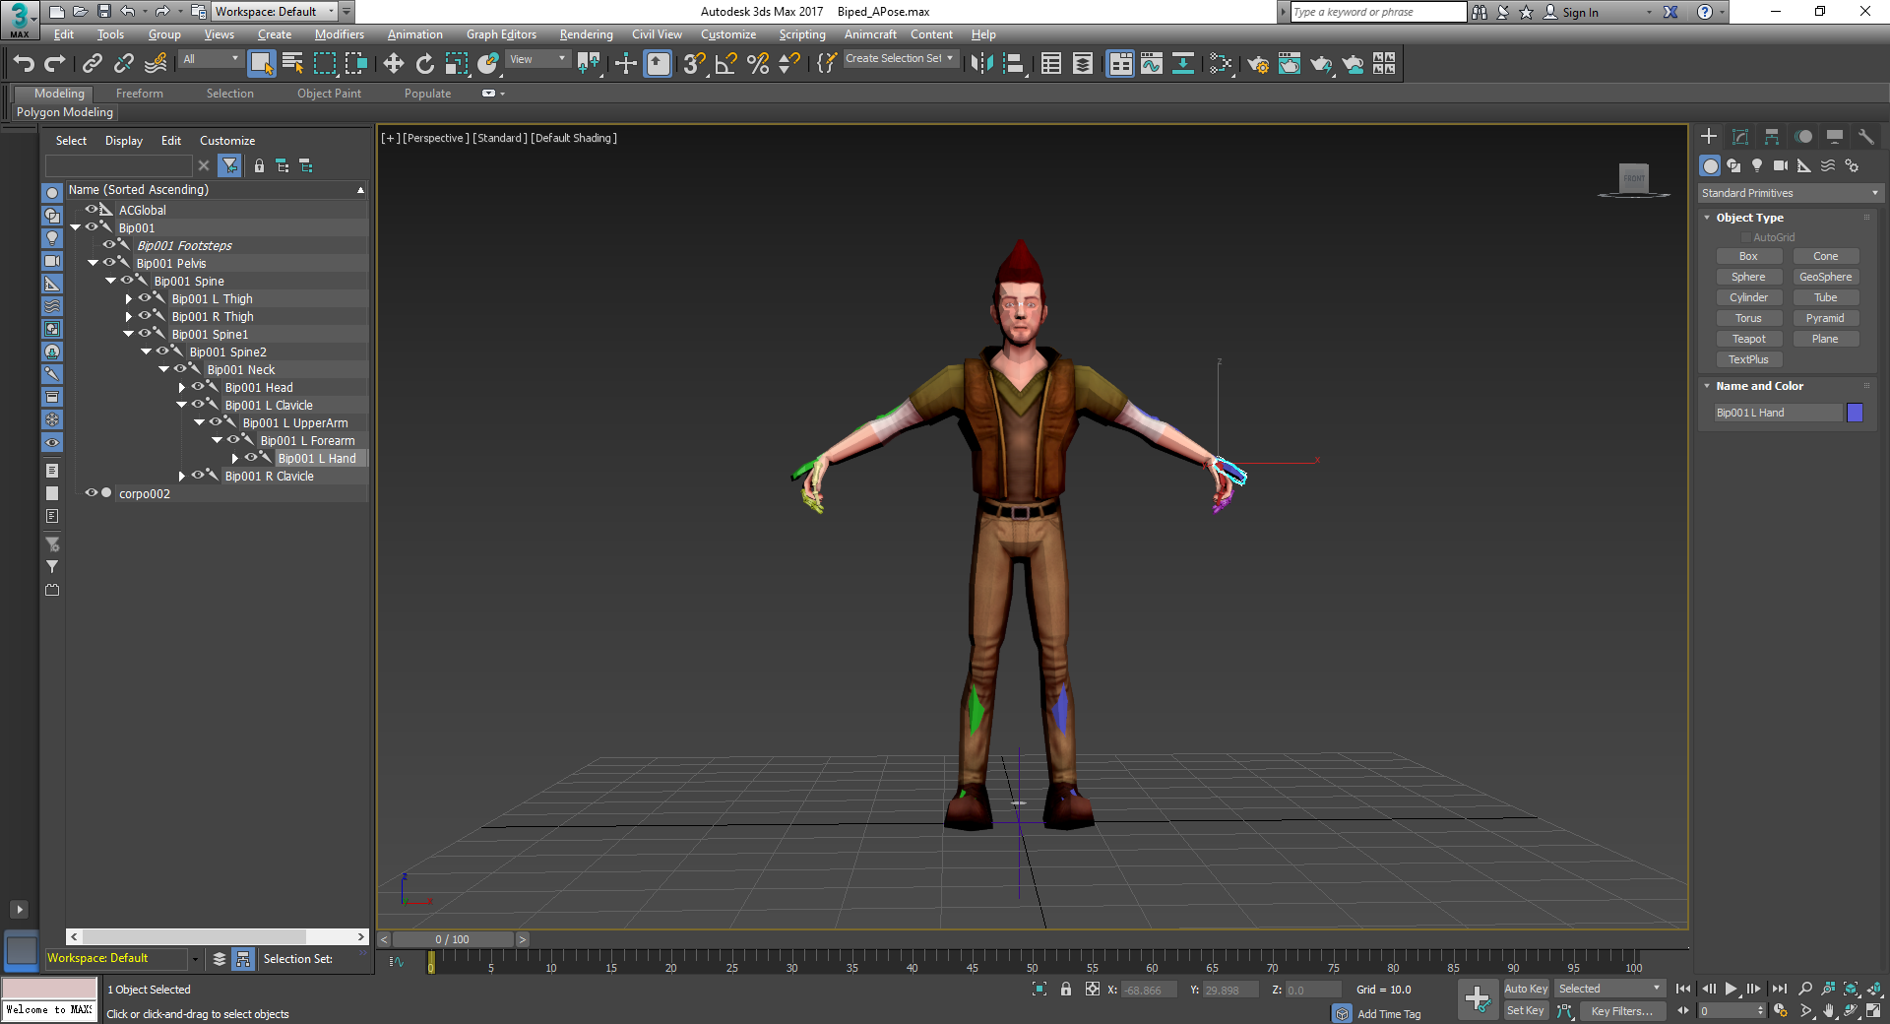Click the Undo arrow in main toolbar
The height and width of the screenshot is (1024, 1890).
click(x=24, y=64)
